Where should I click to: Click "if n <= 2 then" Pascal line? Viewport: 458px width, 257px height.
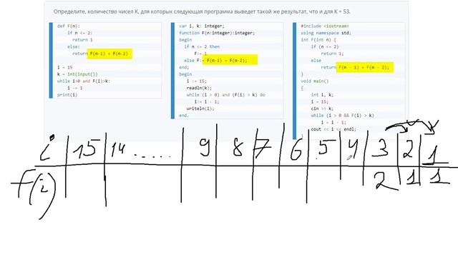tap(202, 46)
